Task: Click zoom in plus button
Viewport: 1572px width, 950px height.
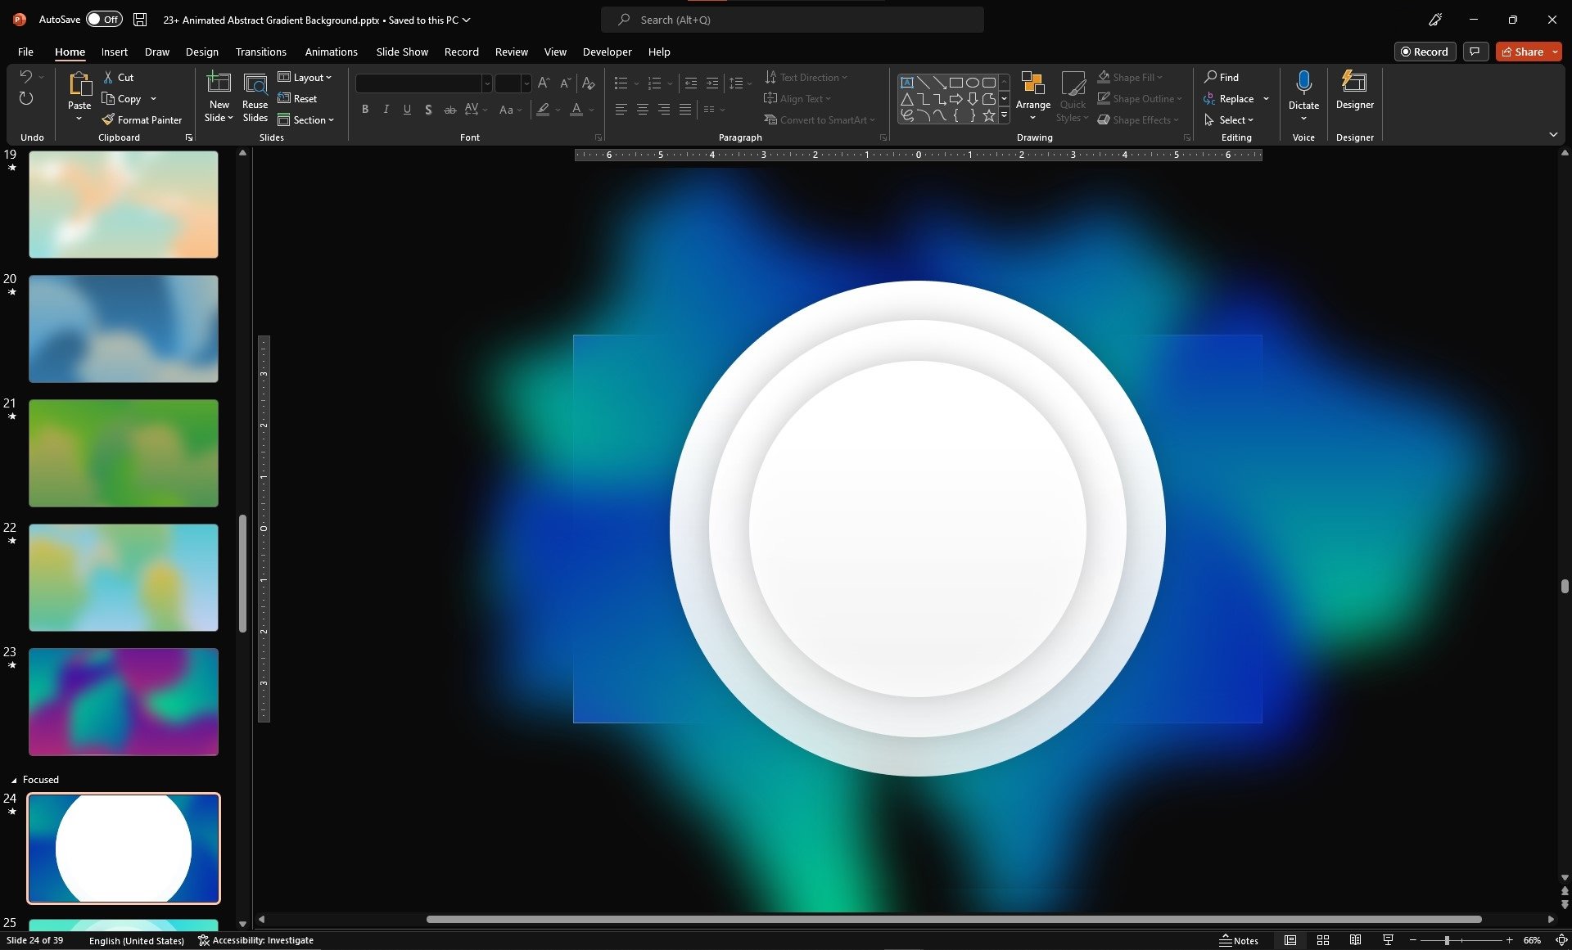Action: coord(1509,940)
